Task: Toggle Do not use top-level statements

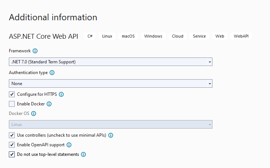Action: point(12,154)
